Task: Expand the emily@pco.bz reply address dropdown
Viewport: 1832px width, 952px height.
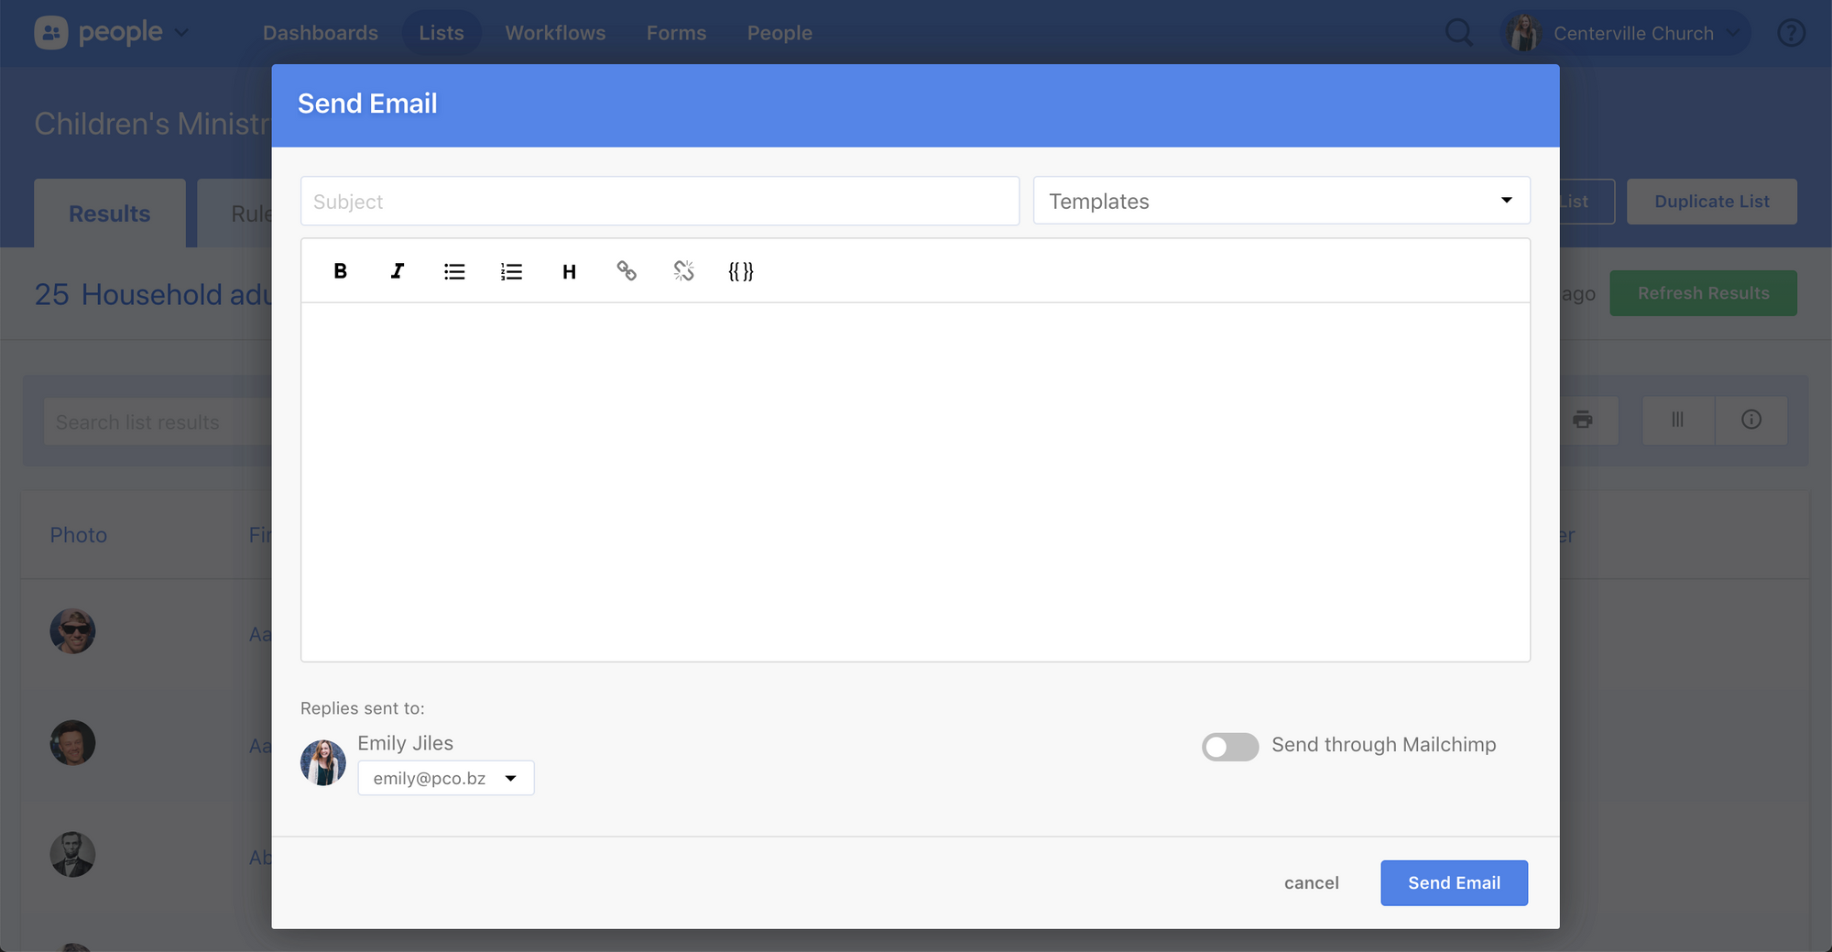Action: point(445,778)
